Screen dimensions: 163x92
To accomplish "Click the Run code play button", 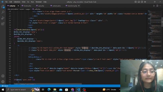I will [154, 6].
